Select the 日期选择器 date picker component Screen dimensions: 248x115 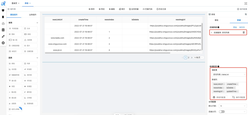(x=15, y=46)
